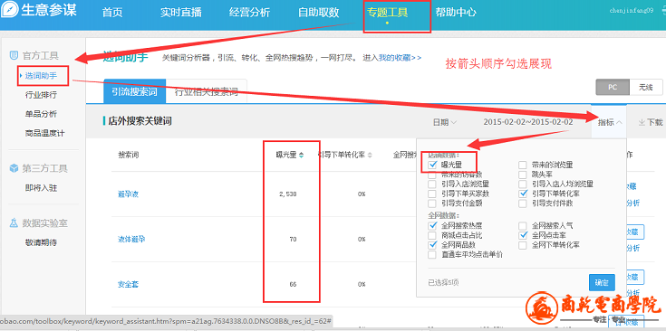Switch to the 引流搜索词 tab
This screenshot has height=331, width=666.
tap(134, 91)
